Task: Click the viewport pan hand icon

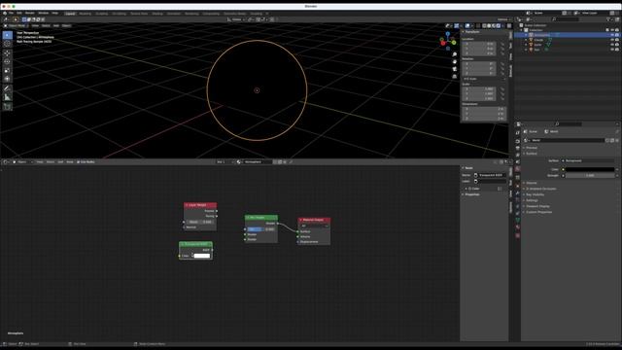Action: [x=455, y=61]
